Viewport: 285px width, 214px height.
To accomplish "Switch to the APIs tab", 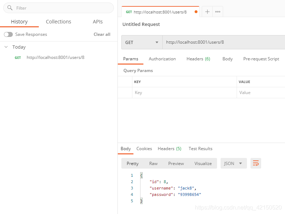I will coord(97,22).
